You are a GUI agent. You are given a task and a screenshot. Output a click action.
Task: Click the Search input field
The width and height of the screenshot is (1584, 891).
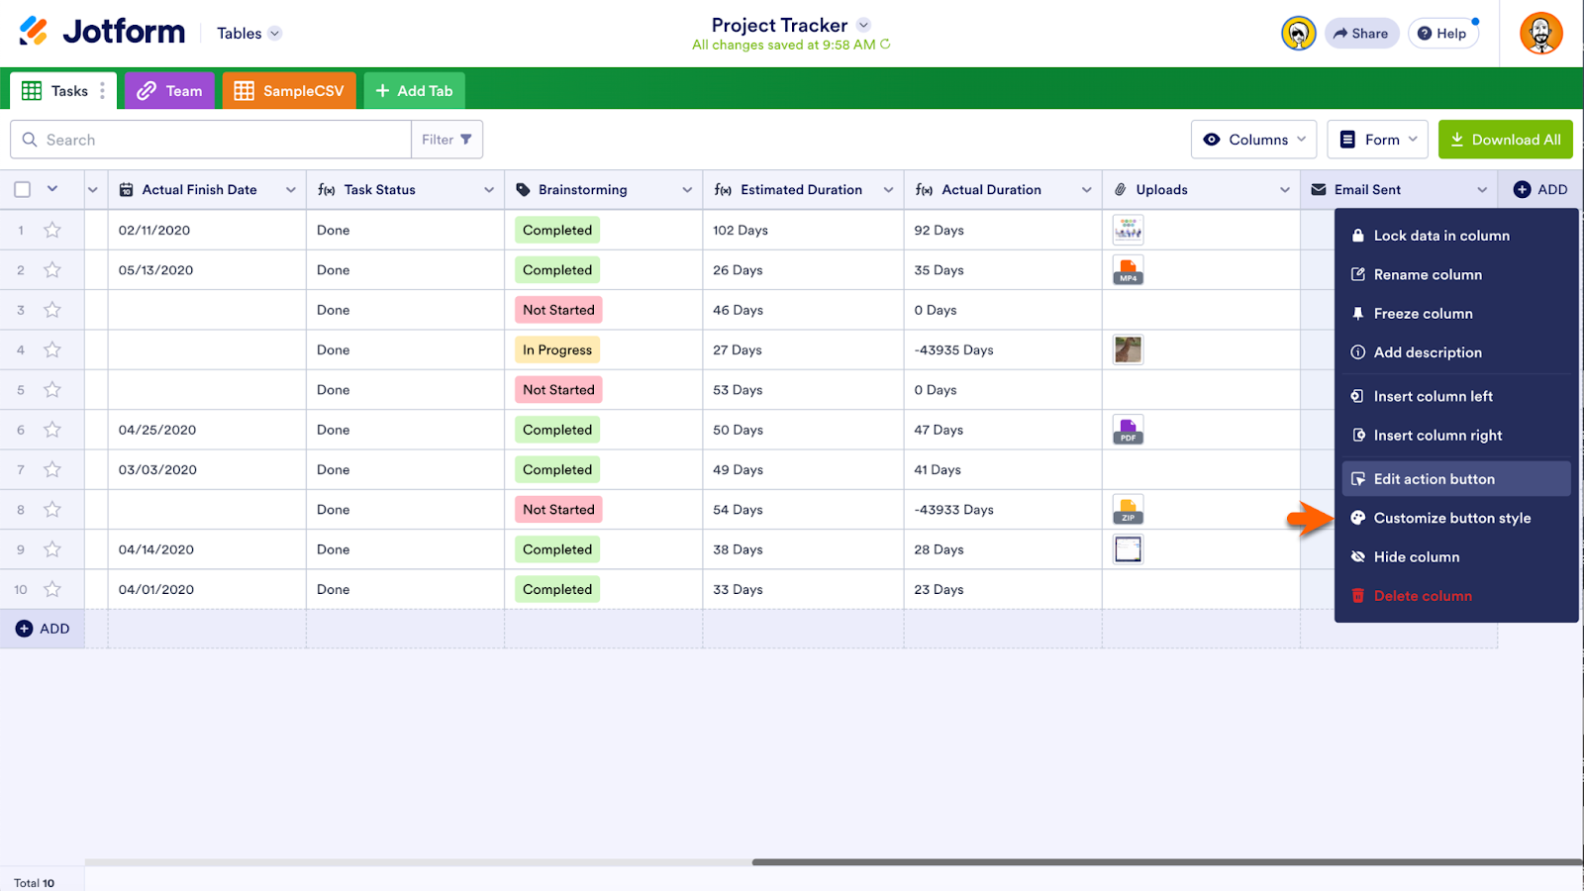211,140
